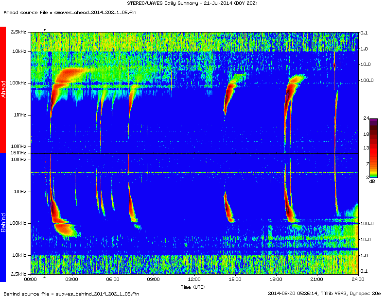Click the Behind panel 100kHz frequency label
The image size is (385, 297).
coord(18,223)
